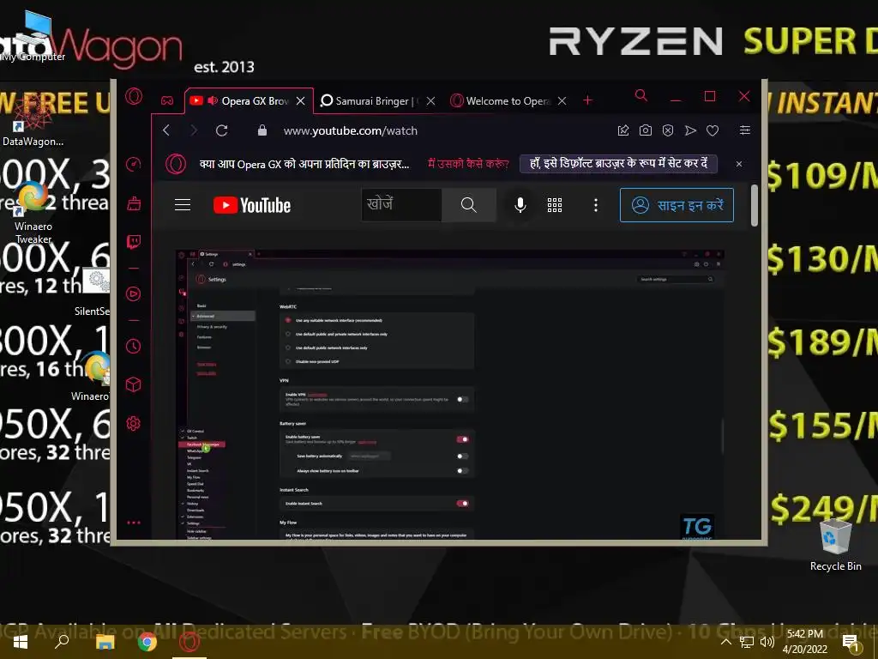Open GX Control speedometer in sidebar
This screenshot has height=659, width=878.
pos(133,164)
